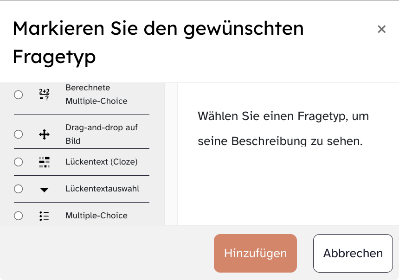The height and width of the screenshot is (280, 399).
Task: Click the Berechnete Multiple-Choice calculator icon
Action: [44, 95]
